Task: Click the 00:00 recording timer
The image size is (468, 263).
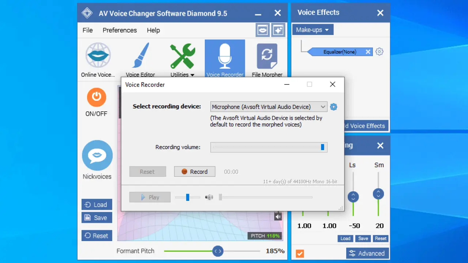Action: point(231,172)
